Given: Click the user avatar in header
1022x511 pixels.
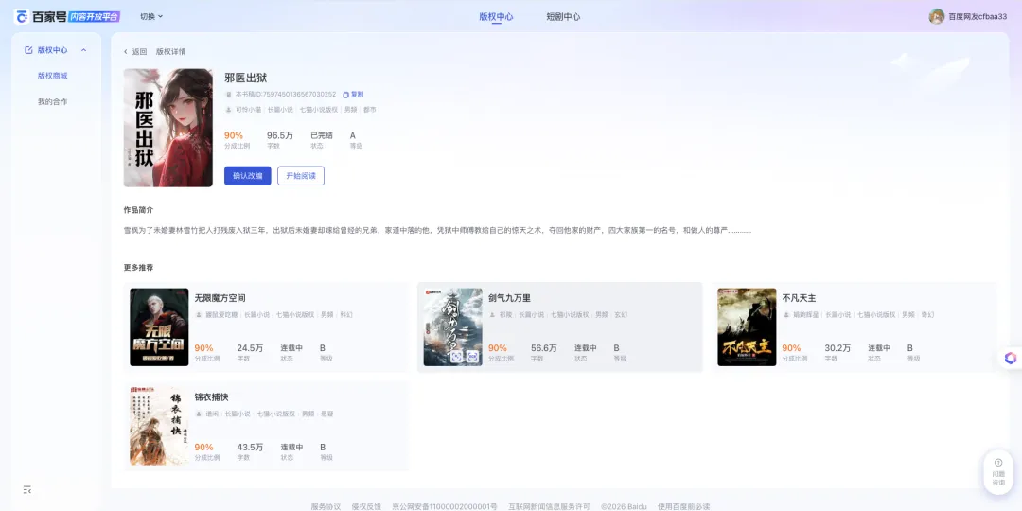Looking at the screenshot, I should click(937, 16).
